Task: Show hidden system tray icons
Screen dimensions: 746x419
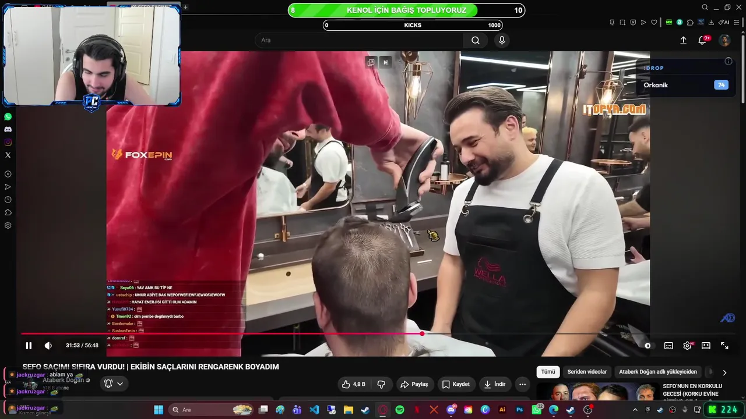Action: pyautogui.click(x=635, y=410)
